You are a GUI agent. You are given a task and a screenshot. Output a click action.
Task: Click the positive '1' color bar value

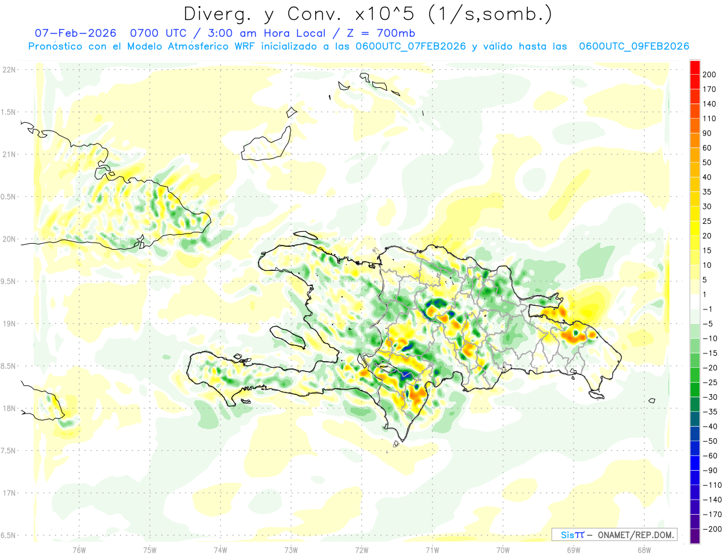(705, 295)
